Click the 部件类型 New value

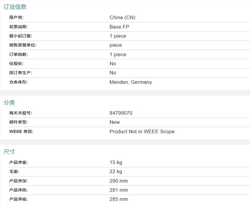tap(115, 122)
